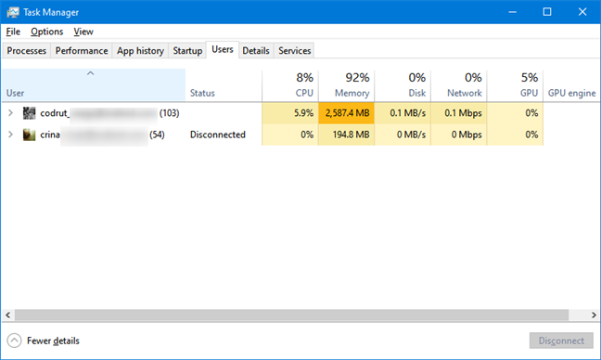Click the horizontal scrollbar left arrow
This screenshot has height=360, width=601.
click(x=7, y=315)
